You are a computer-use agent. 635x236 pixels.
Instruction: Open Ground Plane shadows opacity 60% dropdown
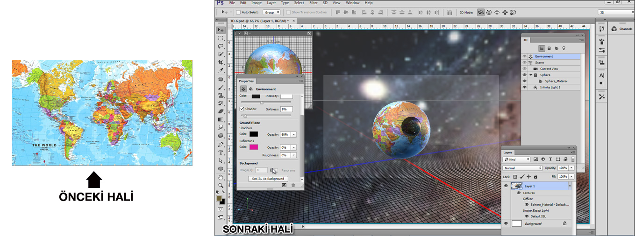point(294,134)
